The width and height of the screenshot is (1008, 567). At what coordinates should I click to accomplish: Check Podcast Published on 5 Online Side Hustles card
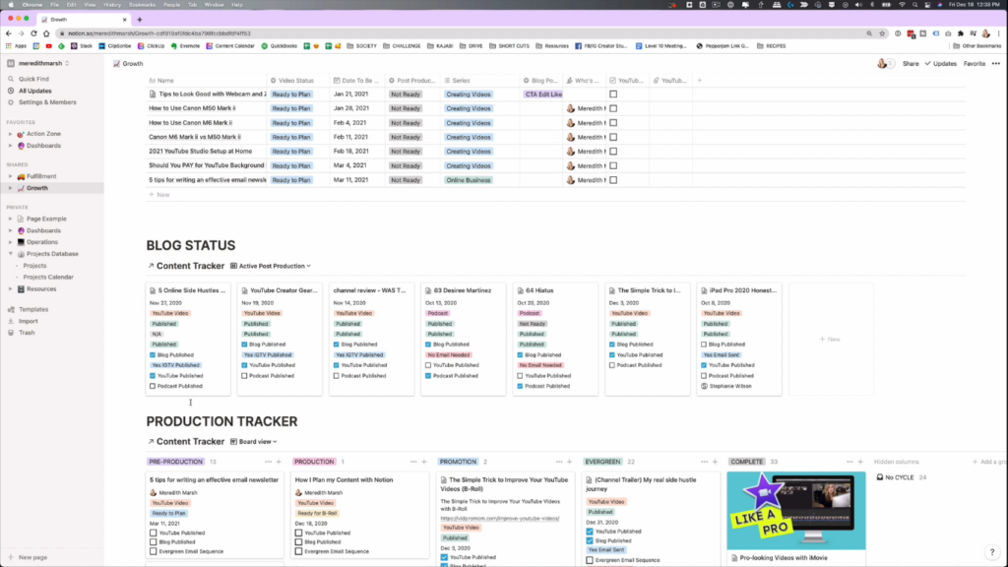coord(153,386)
